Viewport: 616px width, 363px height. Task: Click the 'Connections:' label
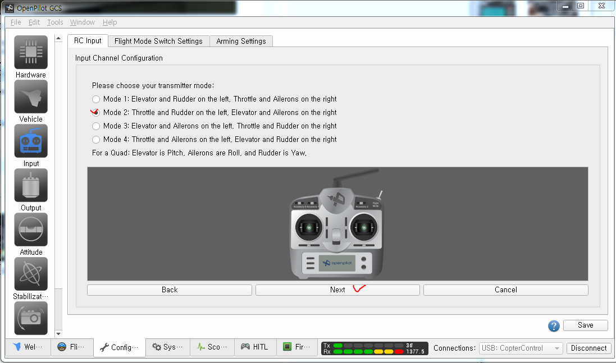[x=454, y=348]
